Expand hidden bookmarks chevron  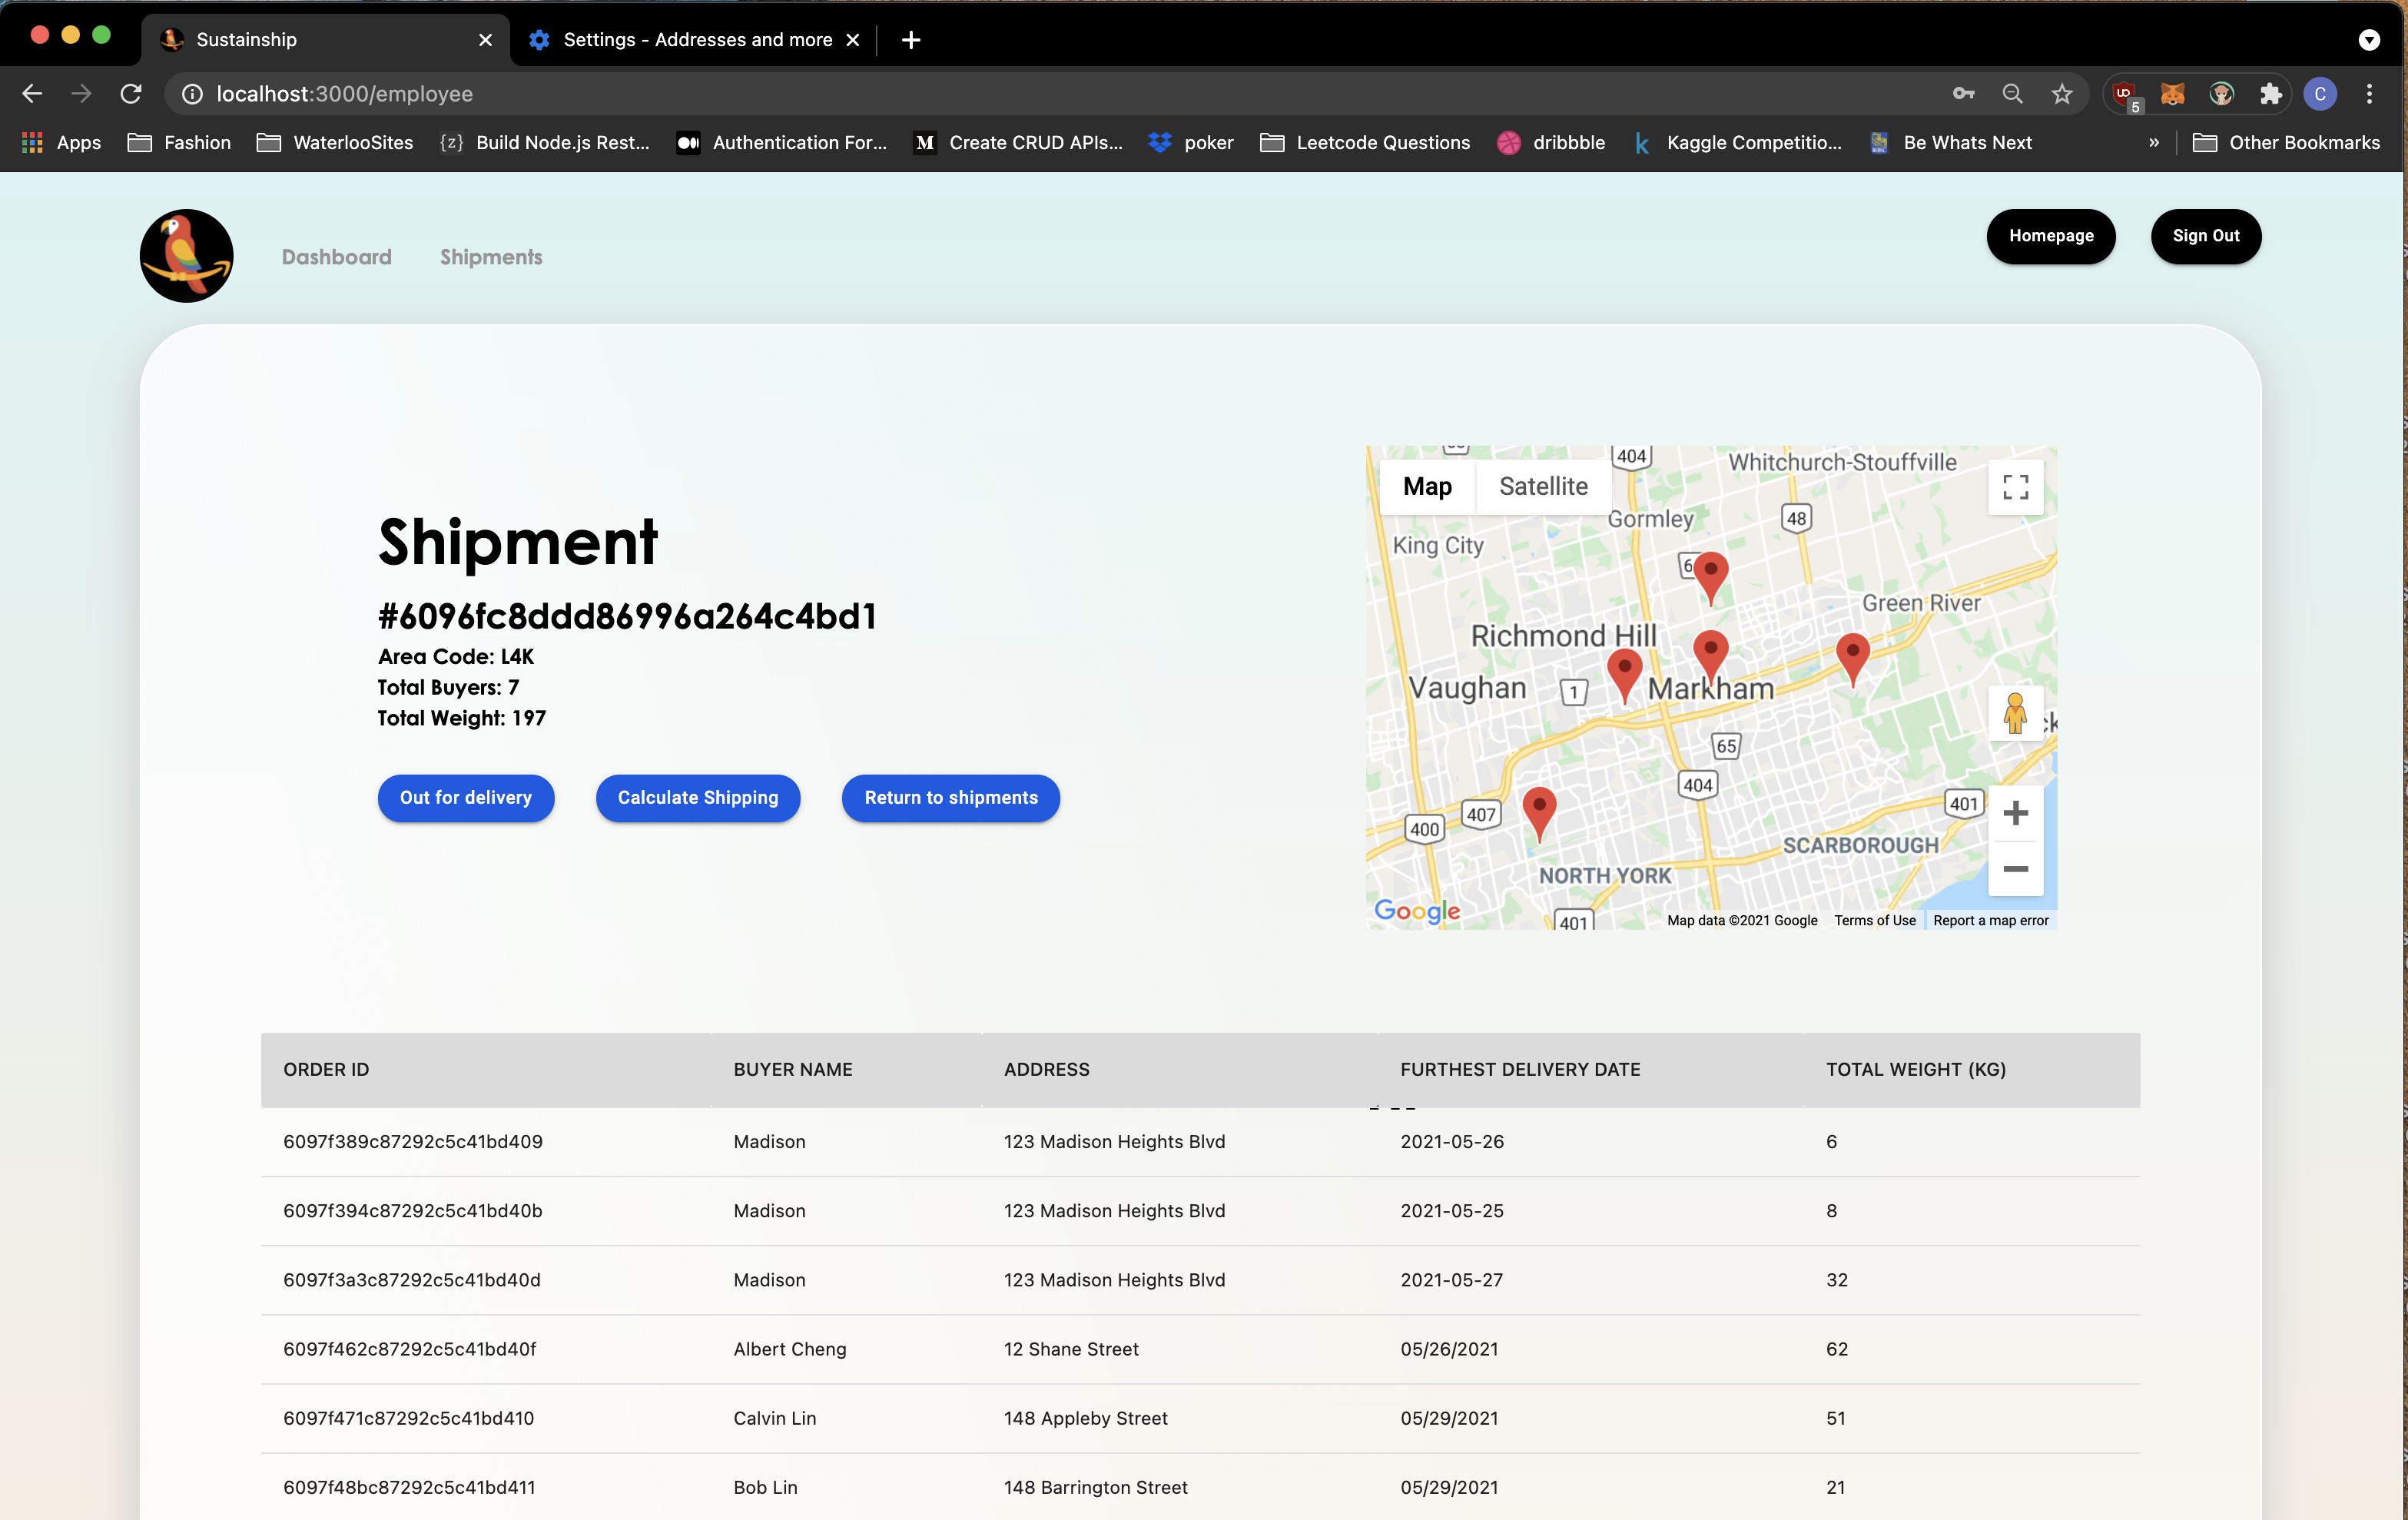pos(2153,143)
